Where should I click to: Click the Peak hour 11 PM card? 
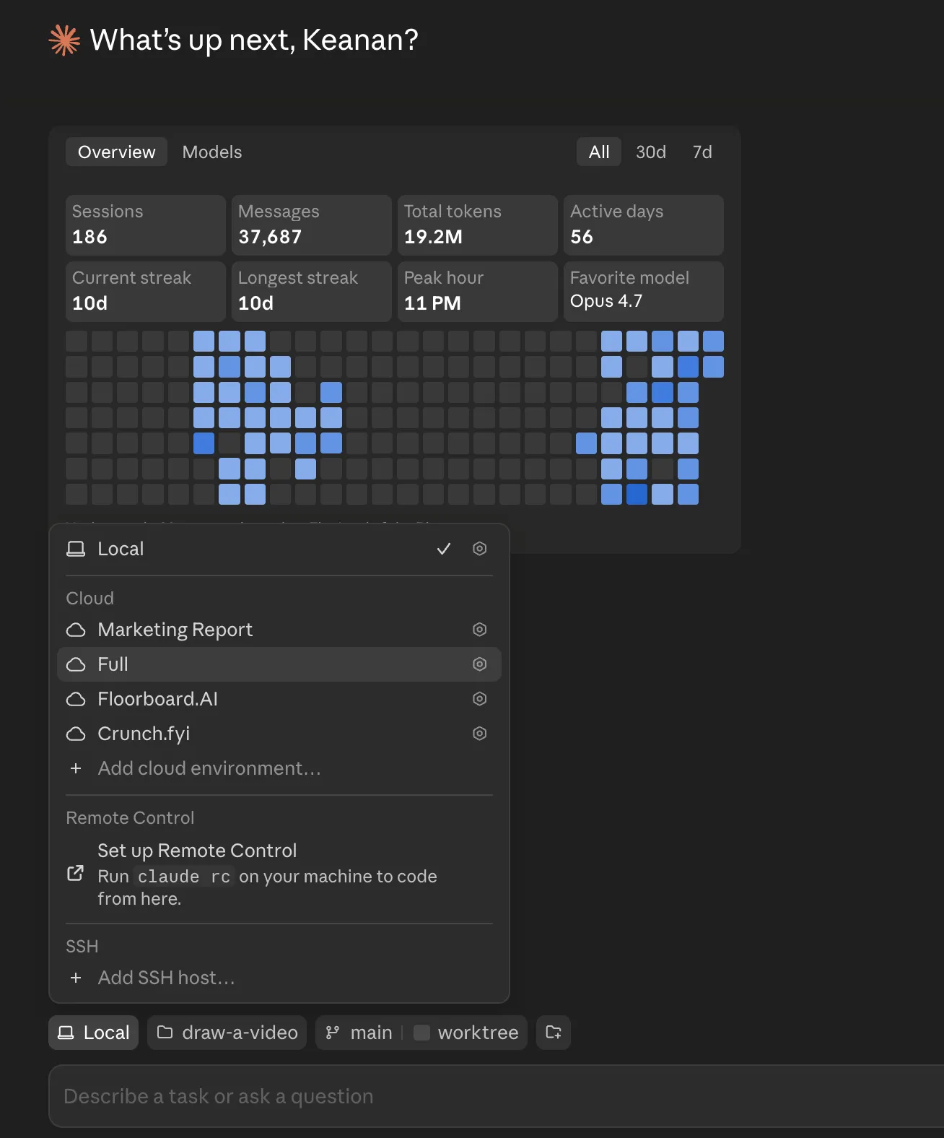pos(478,291)
